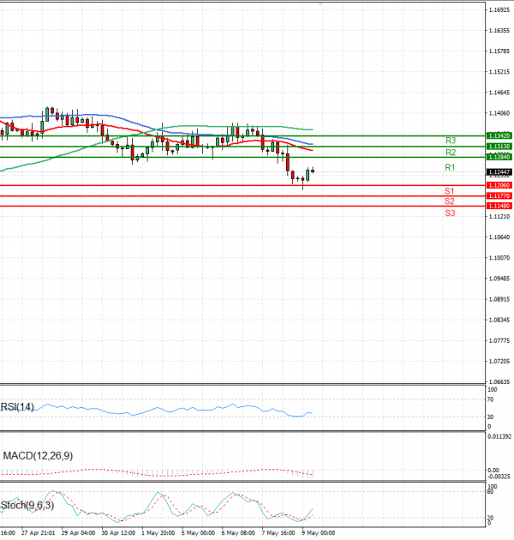Image resolution: width=514 pixels, height=540 pixels.
Task: Click the S2 support label
Action: click(x=449, y=201)
